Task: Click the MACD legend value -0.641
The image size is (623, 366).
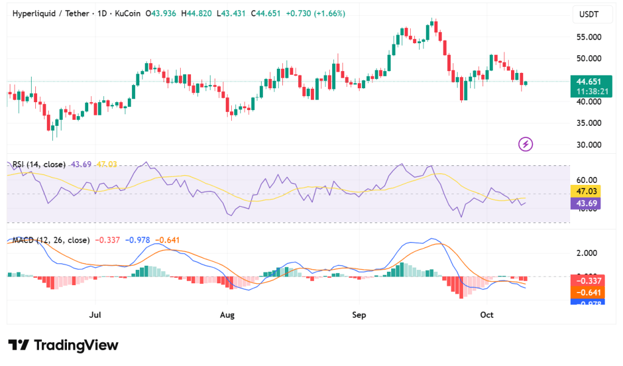Action: coord(167,240)
